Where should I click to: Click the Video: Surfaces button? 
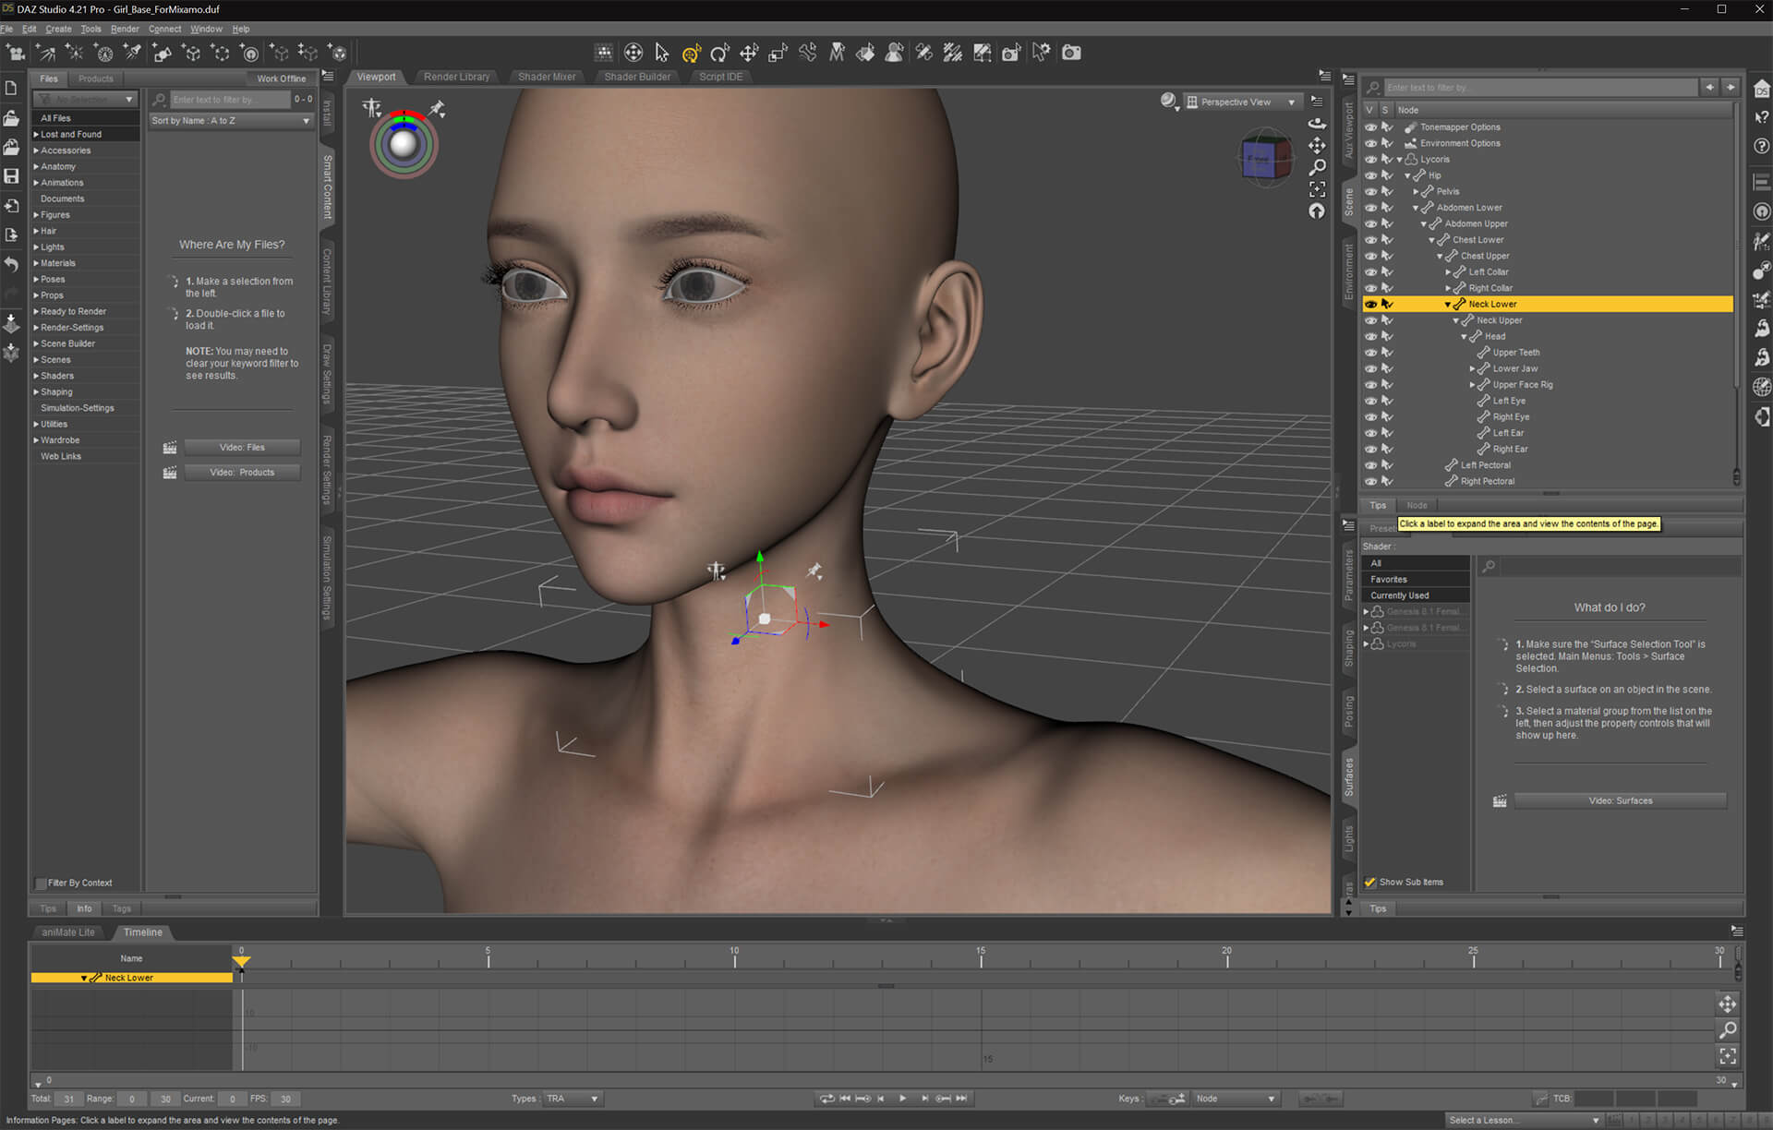coord(1621,801)
